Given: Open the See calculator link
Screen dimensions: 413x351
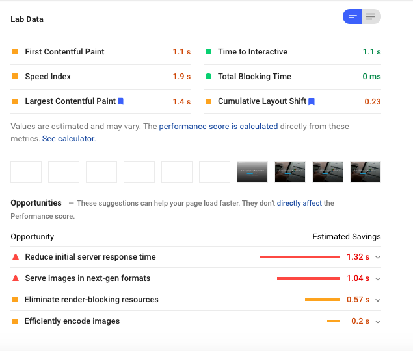Looking at the screenshot, I should pyautogui.click(x=69, y=138).
